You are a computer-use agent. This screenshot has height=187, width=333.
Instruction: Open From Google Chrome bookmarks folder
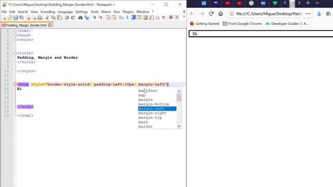242,24
